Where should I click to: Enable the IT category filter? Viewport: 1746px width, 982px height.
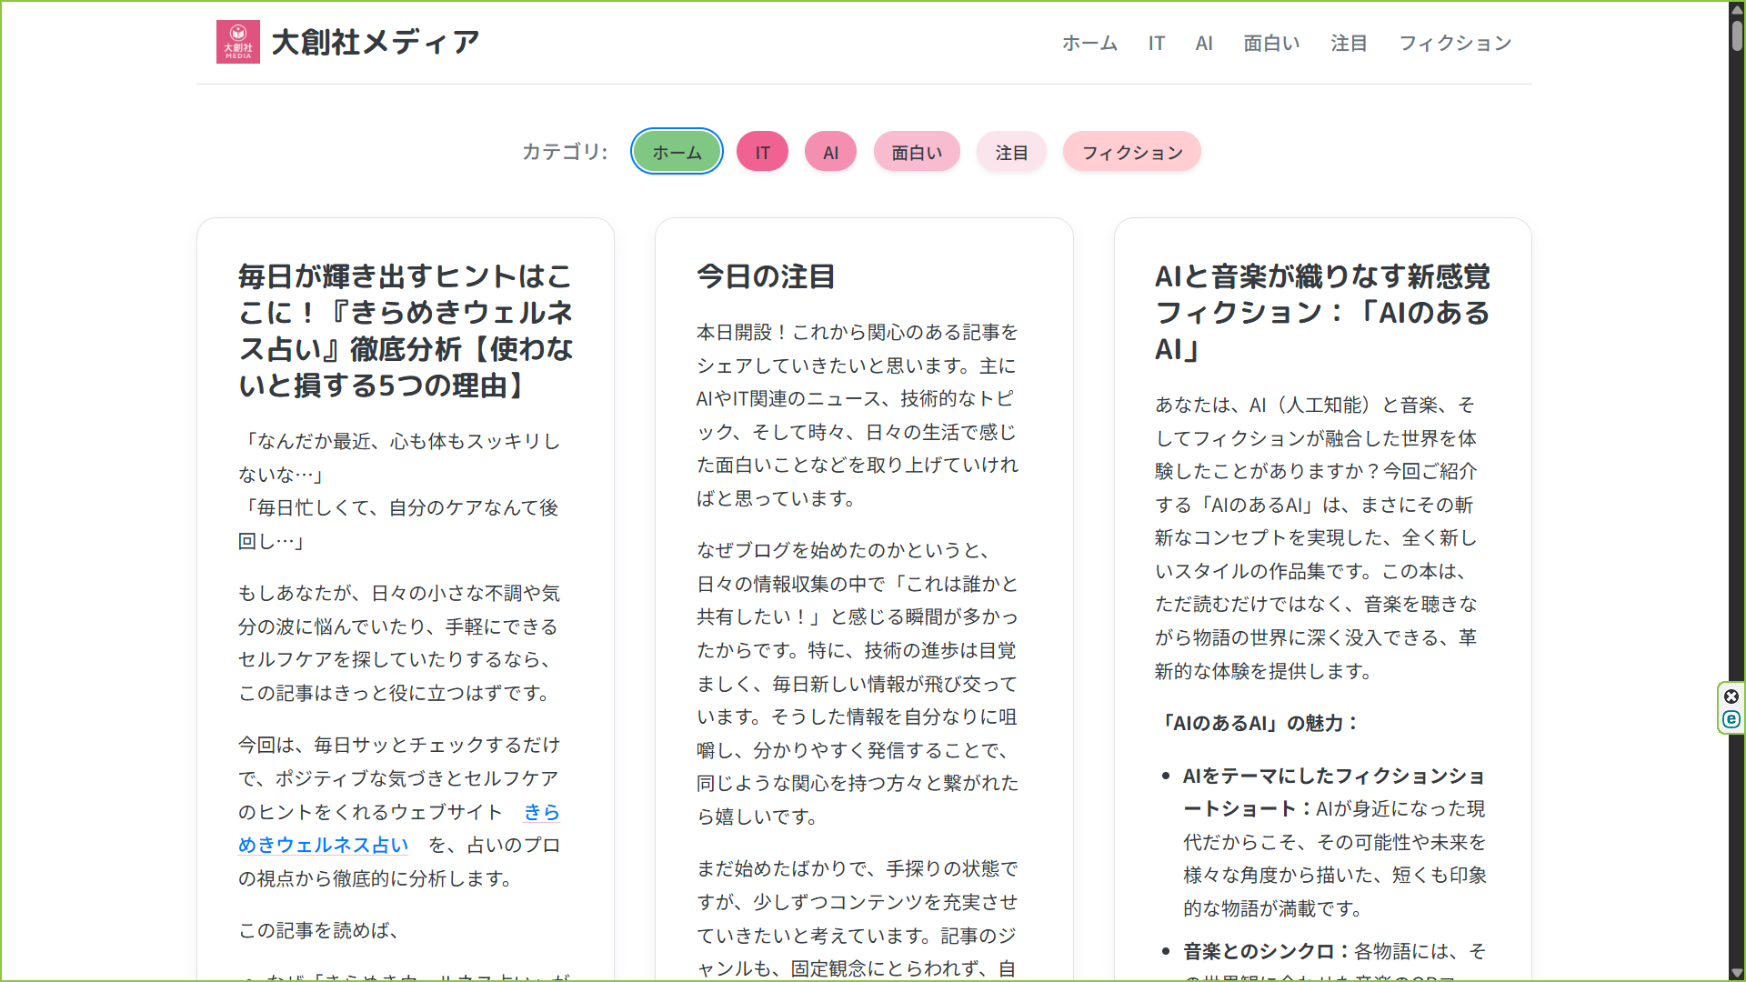(x=762, y=152)
